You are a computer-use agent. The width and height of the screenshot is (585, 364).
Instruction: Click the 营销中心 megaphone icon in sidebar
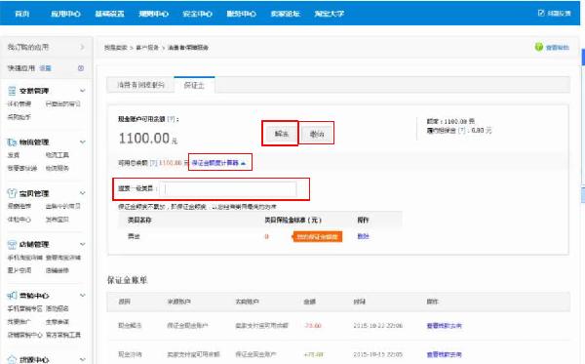point(12,296)
